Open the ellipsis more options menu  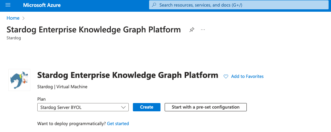tap(203, 30)
